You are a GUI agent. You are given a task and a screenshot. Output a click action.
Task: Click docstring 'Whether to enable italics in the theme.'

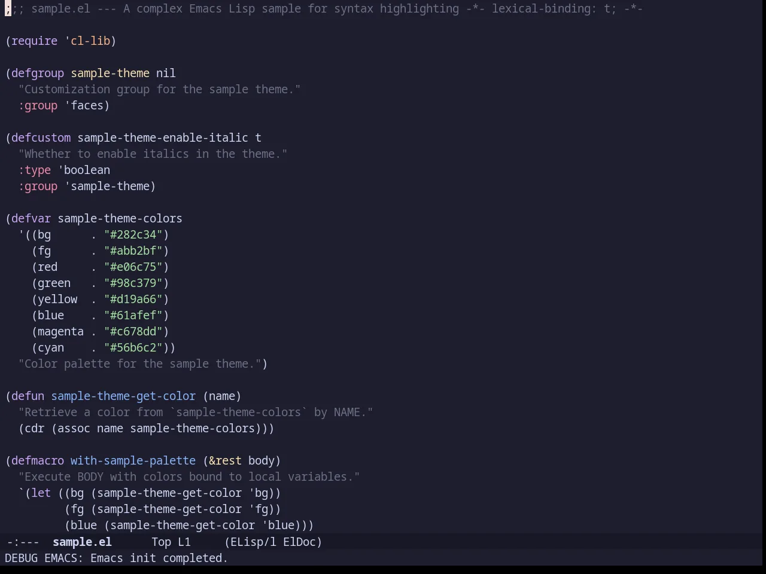click(x=153, y=154)
